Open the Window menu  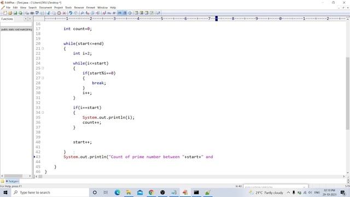coord(102,8)
